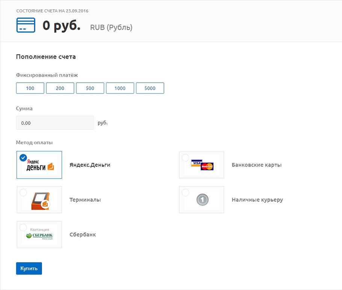Image resolution: width=342 pixels, height=290 pixels.
Task: Click the orange payment terminal icon
Action: point(41,200)
